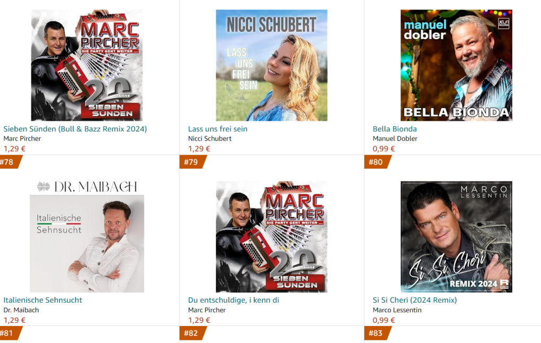The image size is (541, 343).
Task: Click artist name Nicci Schubert
Action: [210, 138]
